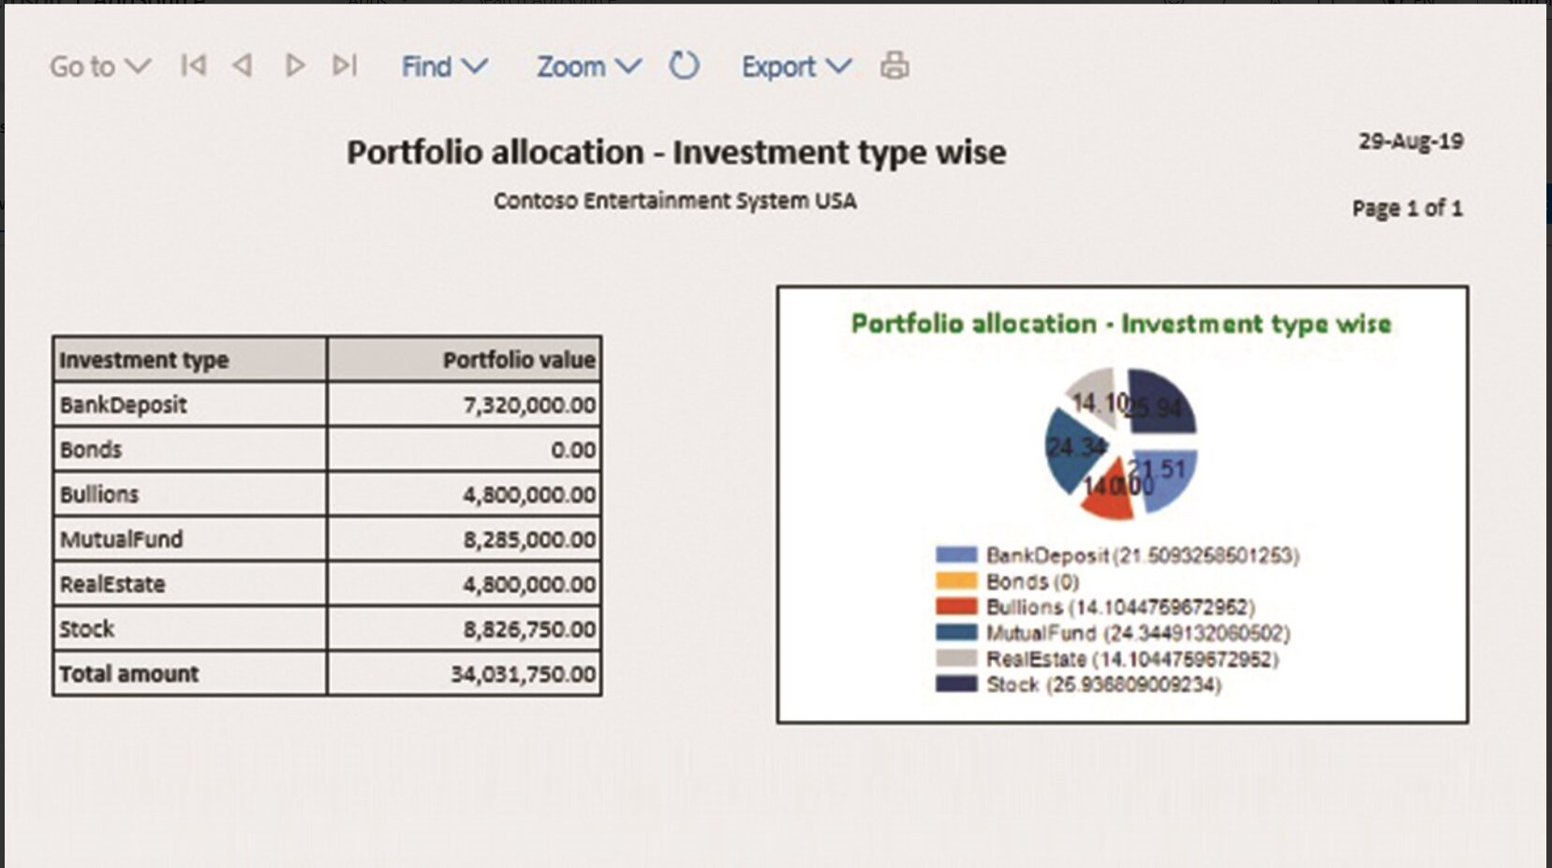The image size is (1552, 868).
Task: Click the BankDeposit legend color swatch
Action: coord(955,555)
